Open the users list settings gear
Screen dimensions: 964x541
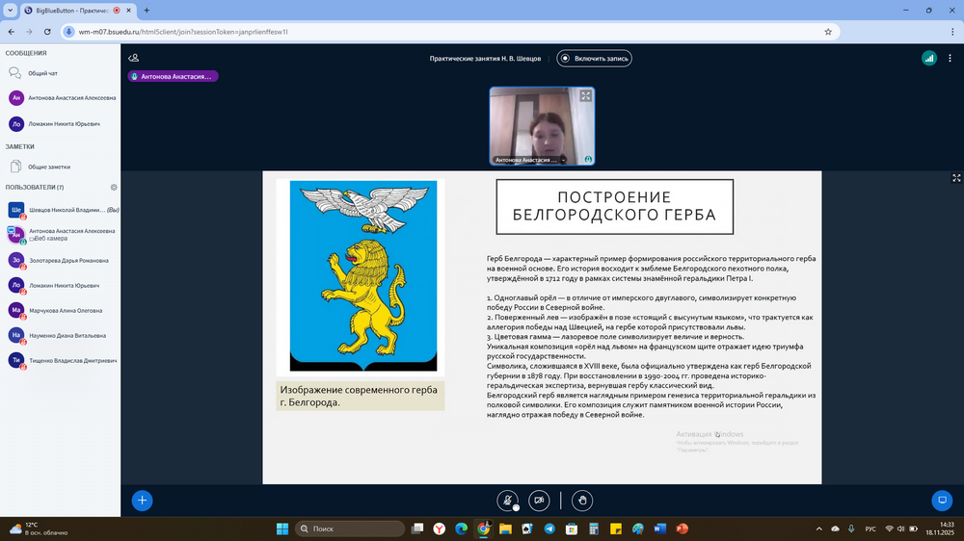pyautogui.click(x=114, y=187)
